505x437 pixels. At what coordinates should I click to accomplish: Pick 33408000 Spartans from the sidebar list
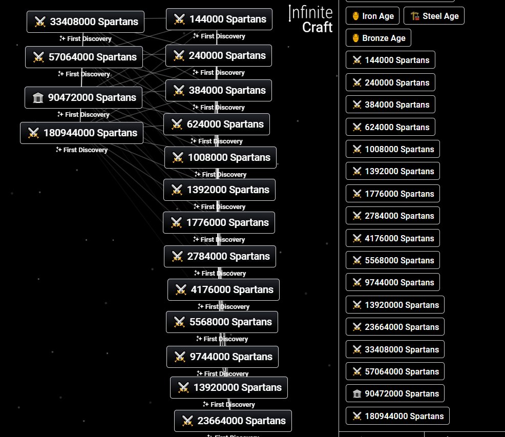(395, 349)
